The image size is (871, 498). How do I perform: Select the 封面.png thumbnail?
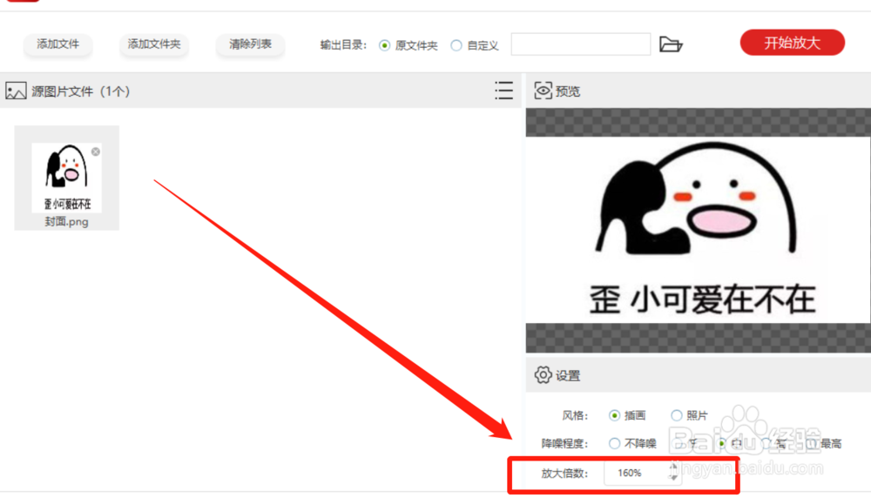pyautogui.click(x=67, y=178)
